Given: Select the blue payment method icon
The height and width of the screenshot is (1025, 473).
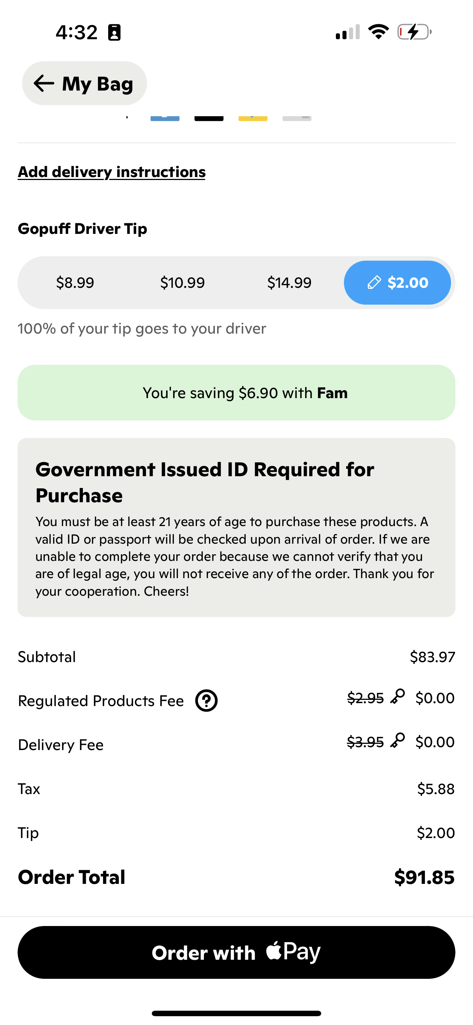Looking at the screenshot, I should (165, 117).
